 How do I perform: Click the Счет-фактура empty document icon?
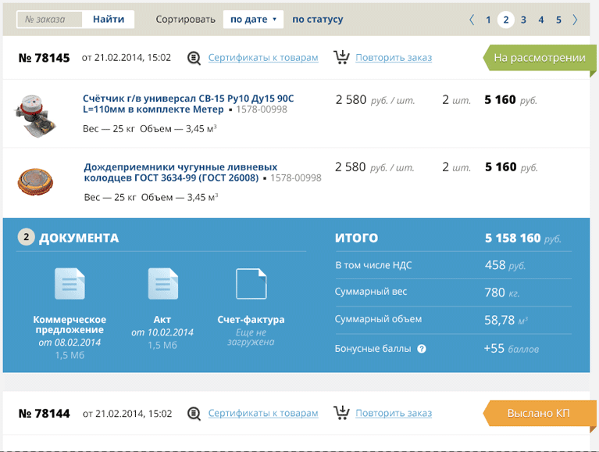point(251,284)
